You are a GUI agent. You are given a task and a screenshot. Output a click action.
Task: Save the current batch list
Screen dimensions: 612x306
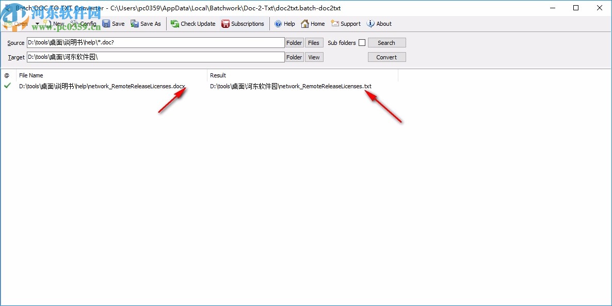[114, 24]
